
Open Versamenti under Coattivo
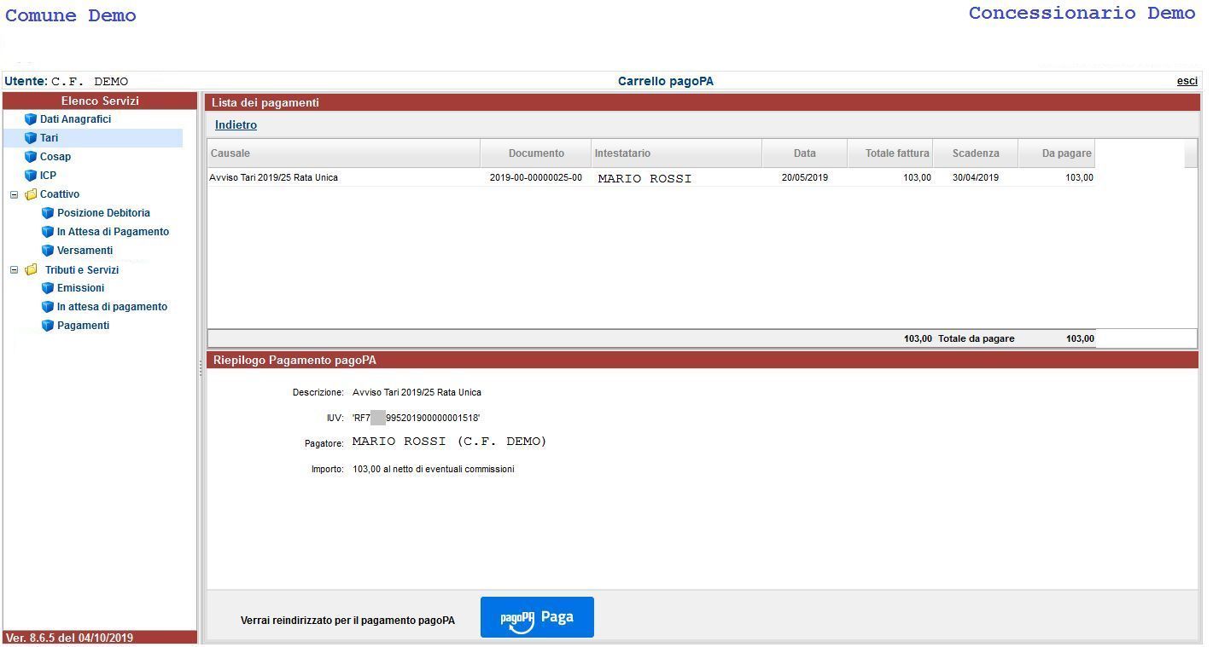(x=85, y=251)
